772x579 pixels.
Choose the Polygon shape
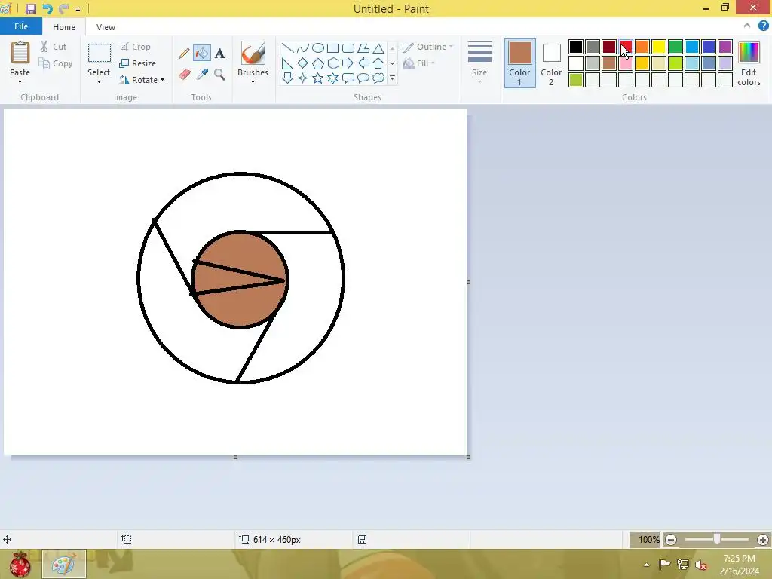[x=363, y=48]
